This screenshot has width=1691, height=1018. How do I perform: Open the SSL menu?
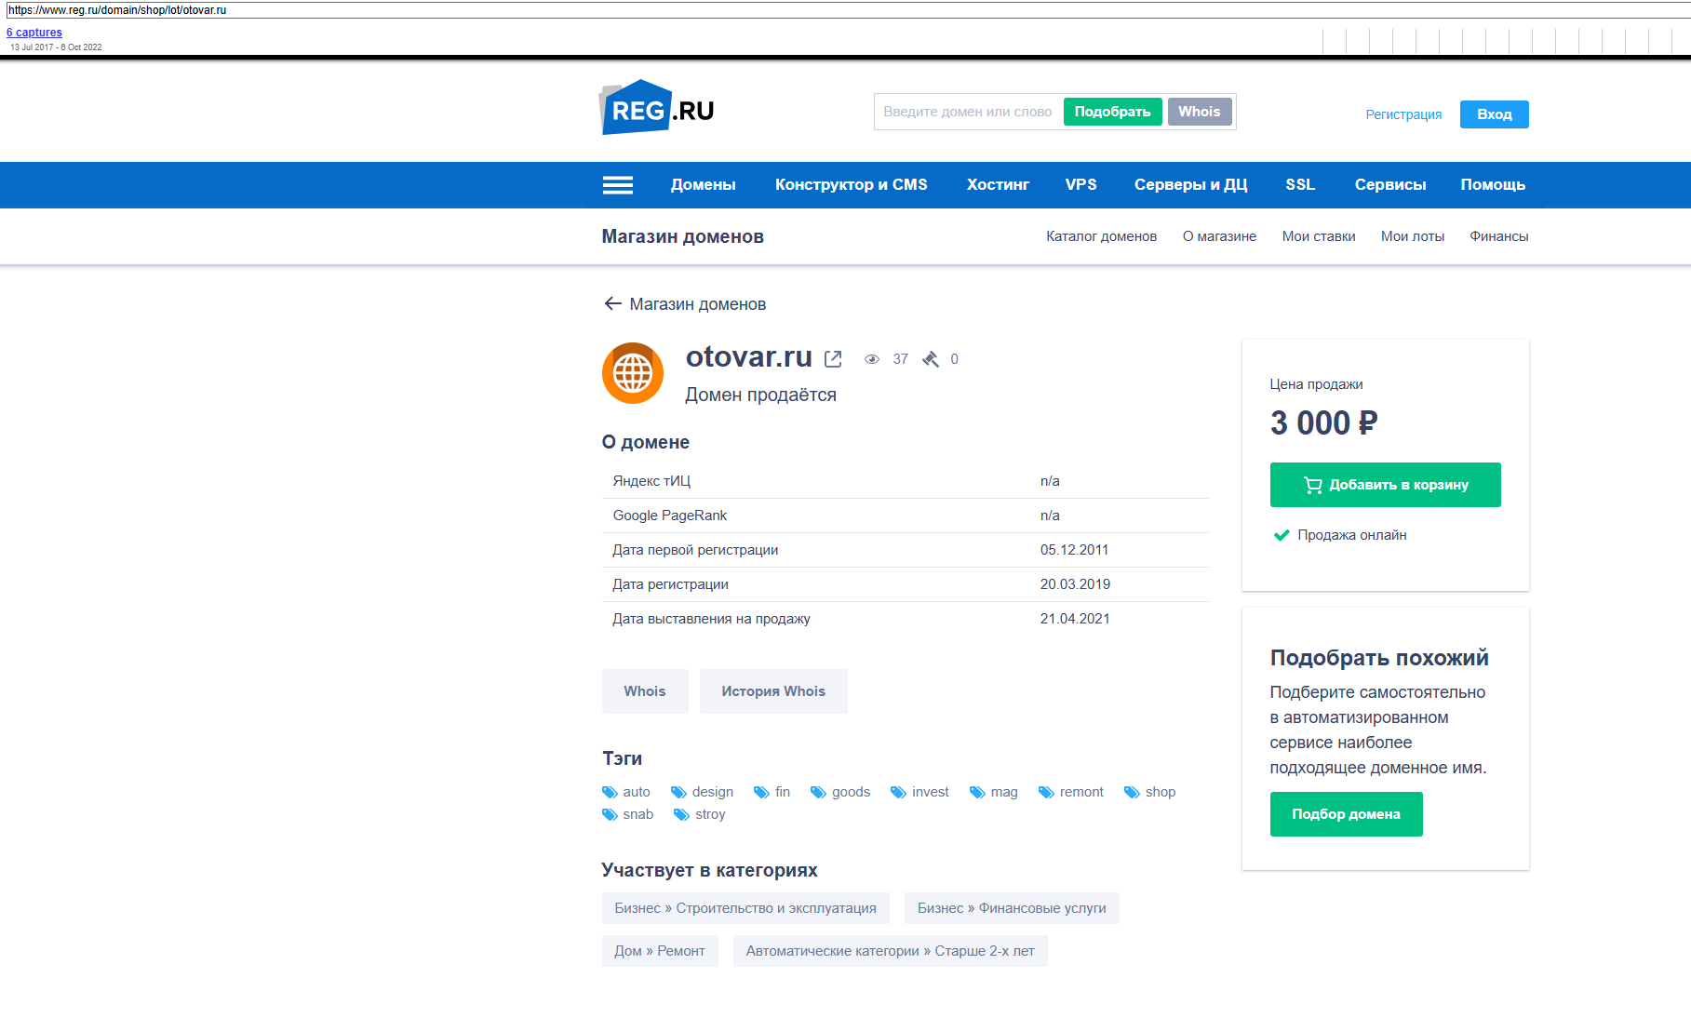coord(1300,185)
